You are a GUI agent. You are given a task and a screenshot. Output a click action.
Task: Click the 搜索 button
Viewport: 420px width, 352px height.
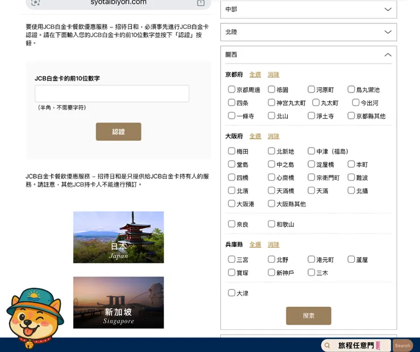point(309,316)
